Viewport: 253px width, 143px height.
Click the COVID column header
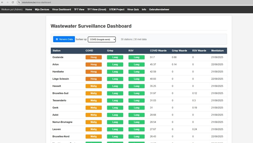[89, 51]
